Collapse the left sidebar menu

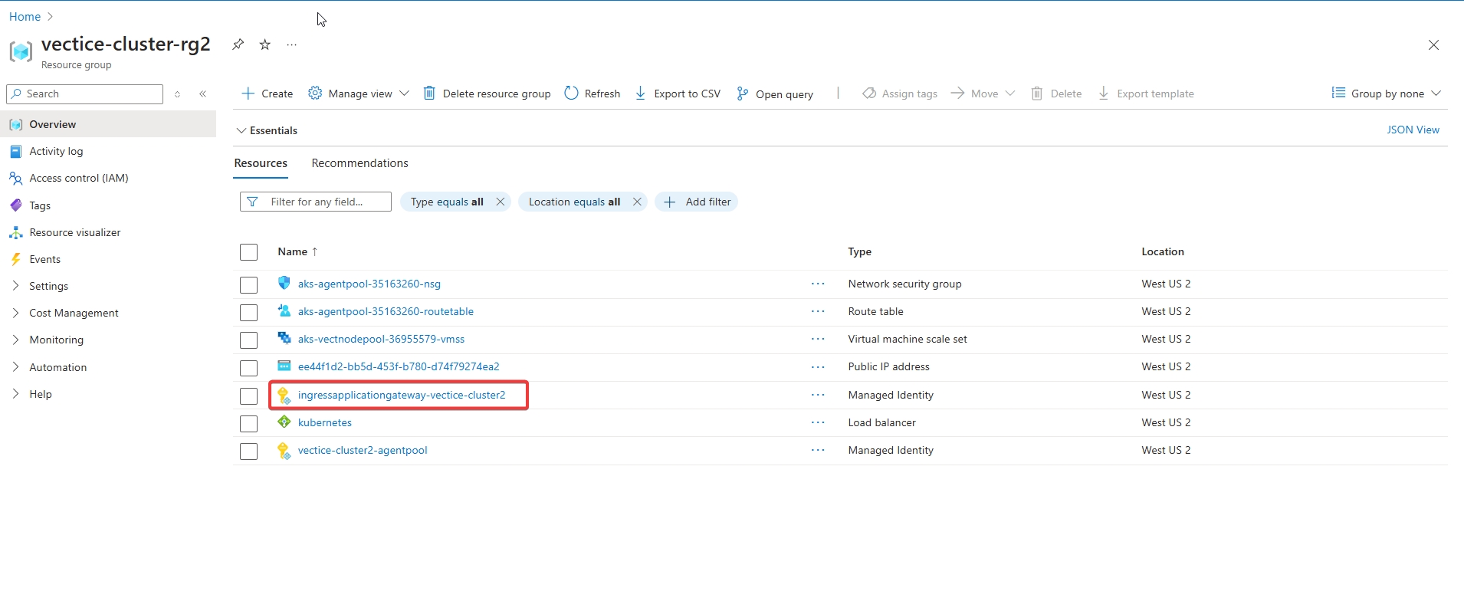[x=203, y=94]
